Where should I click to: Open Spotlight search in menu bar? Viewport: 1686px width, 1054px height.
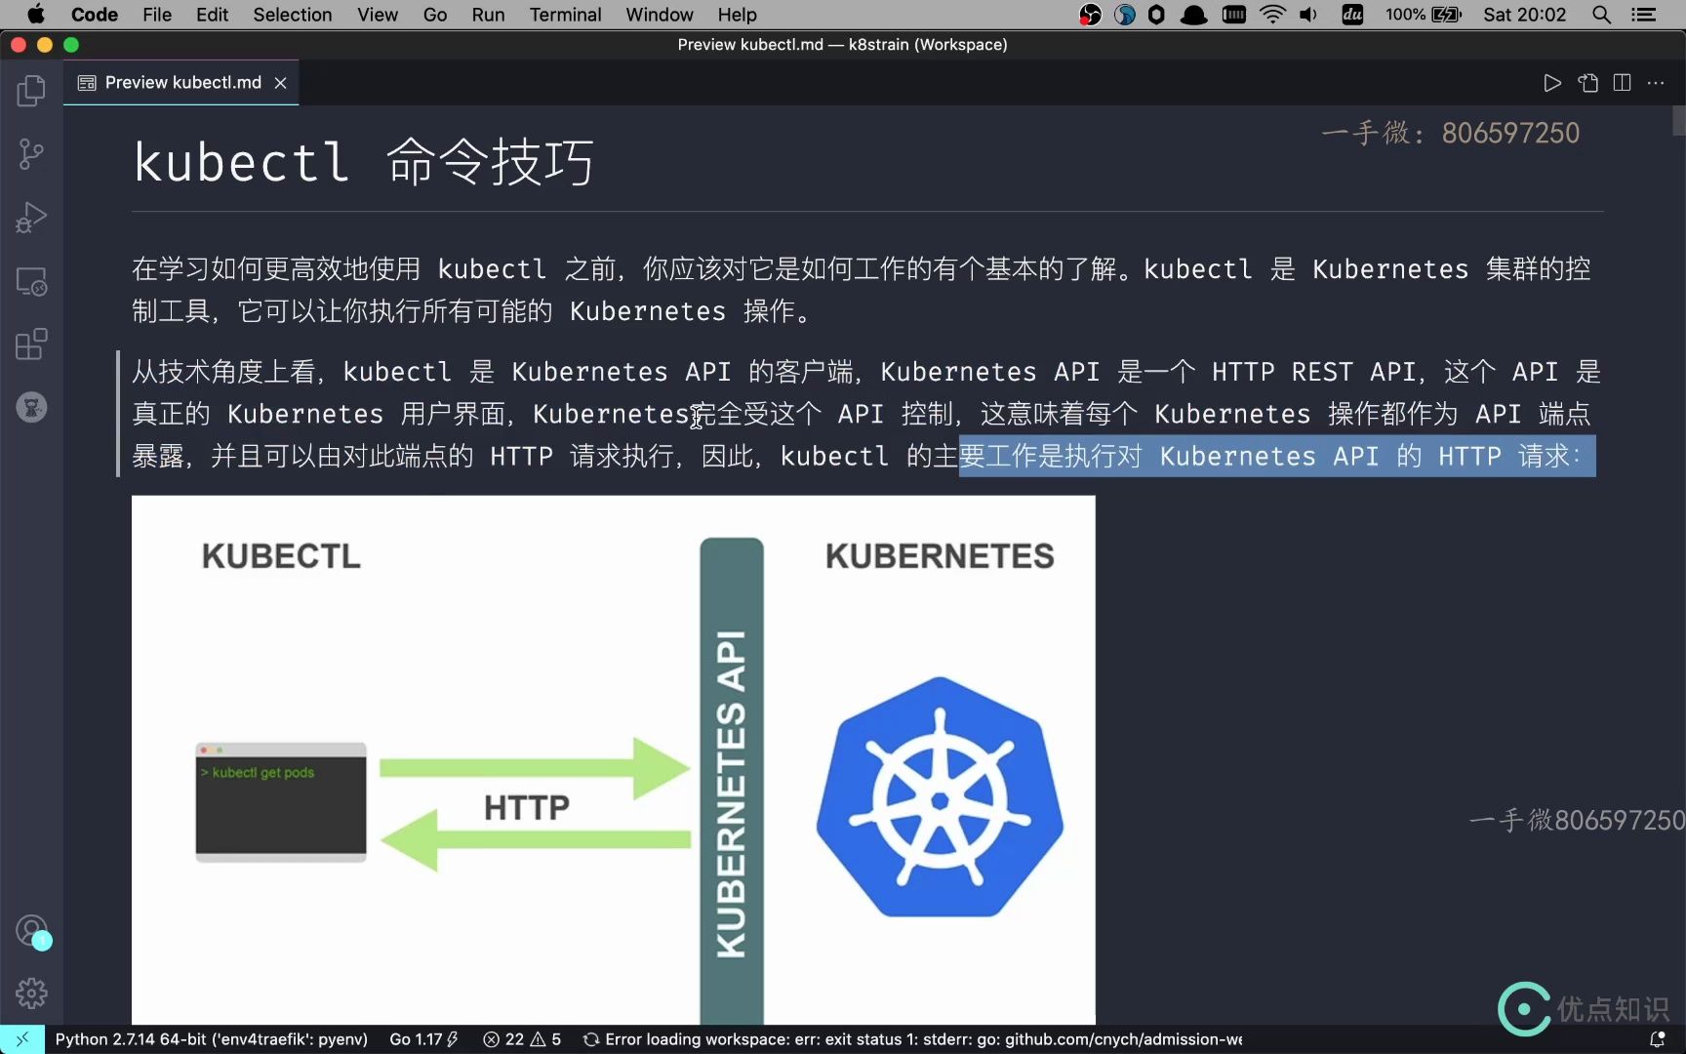click(x=1601, y=15)
